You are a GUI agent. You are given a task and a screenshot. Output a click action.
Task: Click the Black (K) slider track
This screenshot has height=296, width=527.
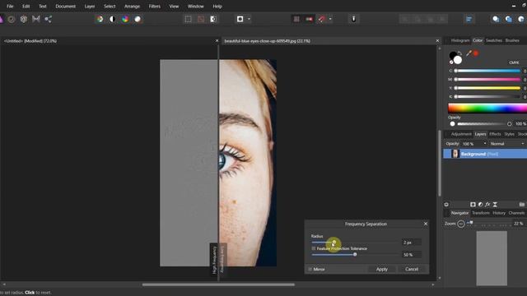click(487, 97)
